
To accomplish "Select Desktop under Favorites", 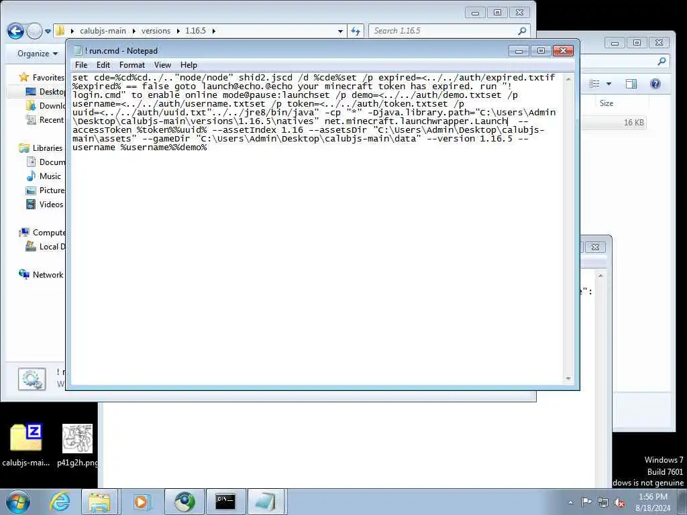I will pos(46,91).
